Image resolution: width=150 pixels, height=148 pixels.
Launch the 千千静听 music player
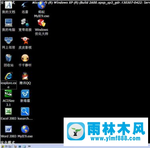[x=25, y=60]
